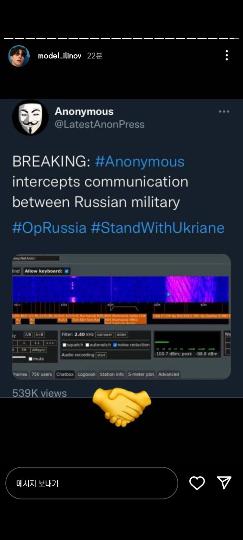Tap the handshake emoji sticker

pos(122,406)
